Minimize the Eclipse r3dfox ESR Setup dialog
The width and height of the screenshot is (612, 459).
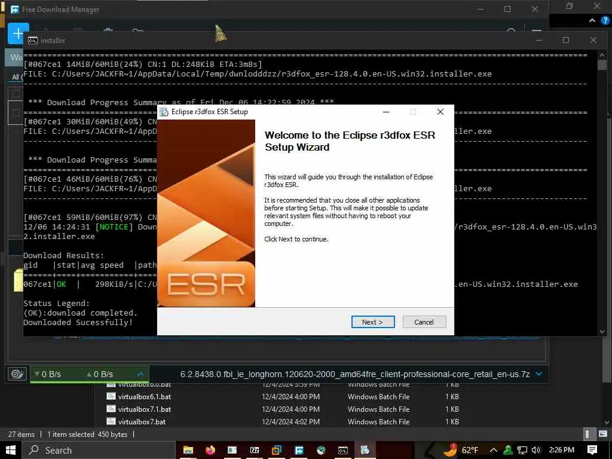pos(386,112)
